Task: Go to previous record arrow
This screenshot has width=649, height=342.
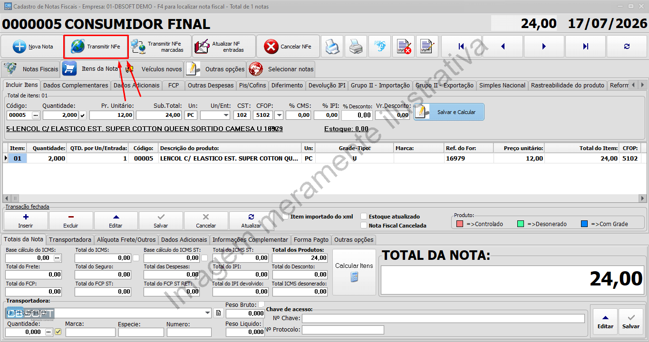Action: (503, 47)
